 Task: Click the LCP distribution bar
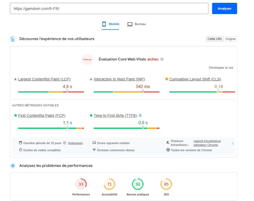(51, 92)
